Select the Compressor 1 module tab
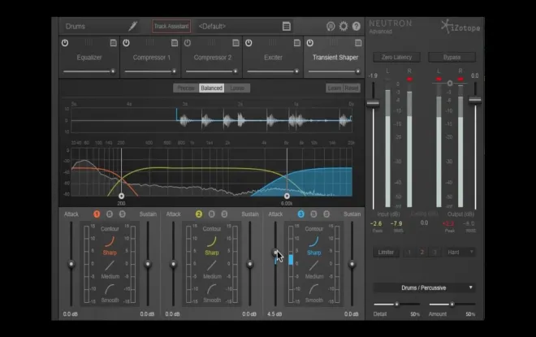The image size is (536, 337). coord(150,57)
